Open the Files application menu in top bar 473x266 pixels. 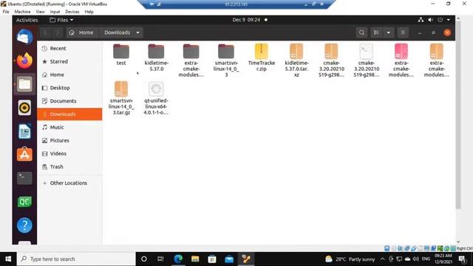pos(61,20)
